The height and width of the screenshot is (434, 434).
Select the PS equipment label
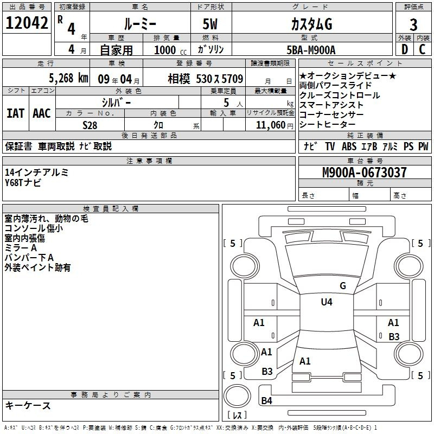point(409,146)
